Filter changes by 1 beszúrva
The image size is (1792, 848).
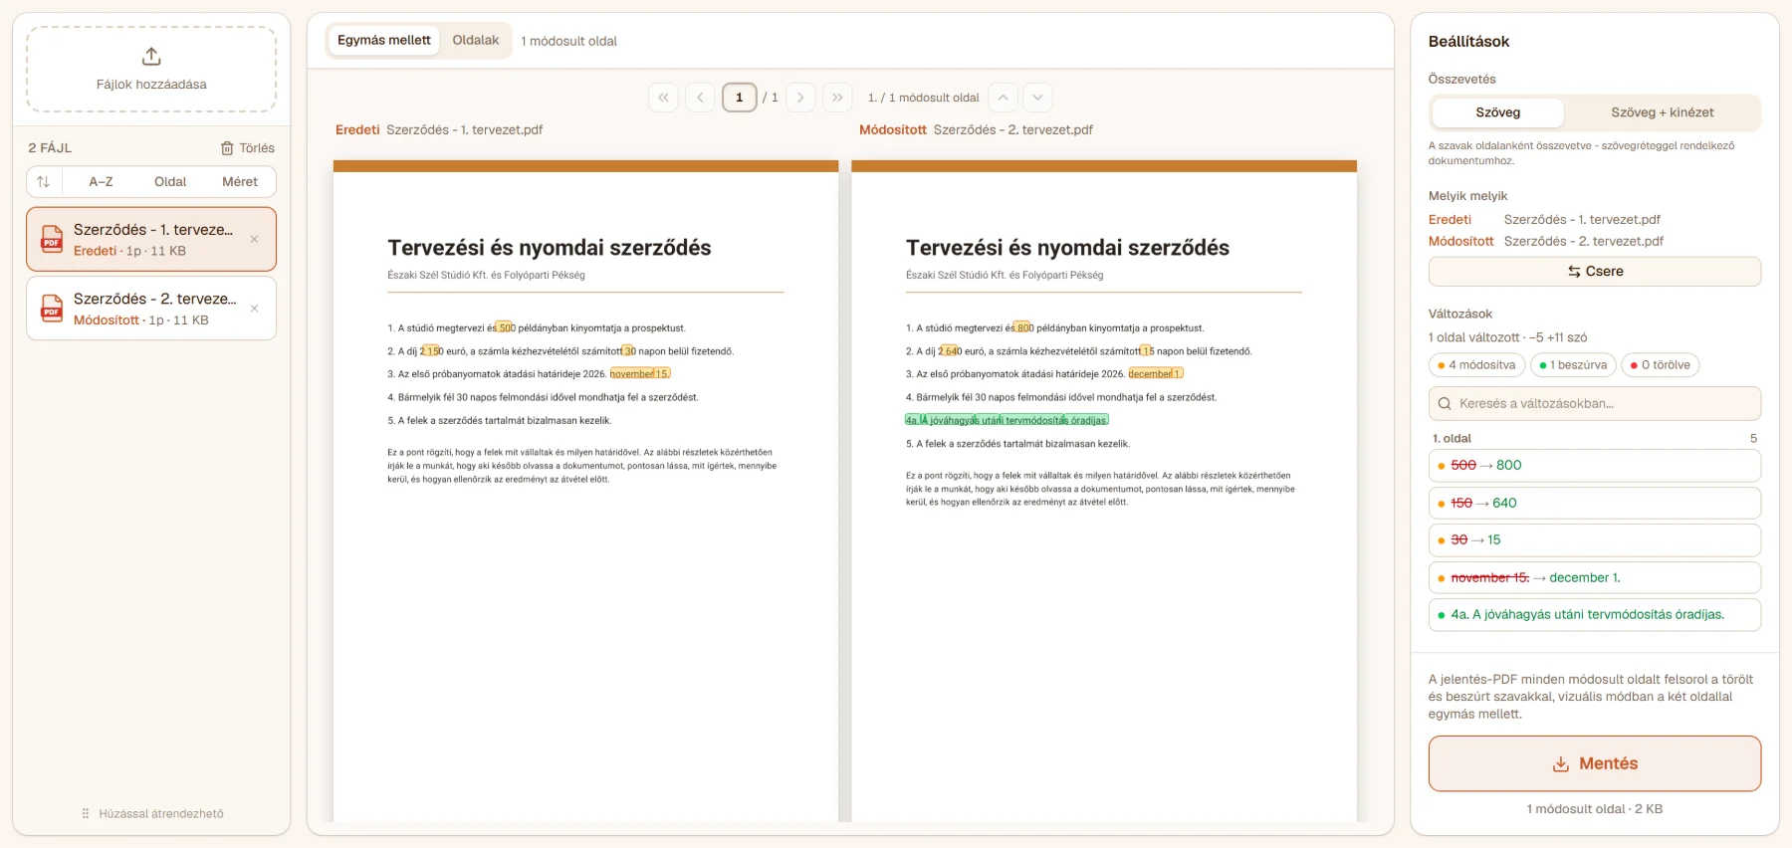coord(1573,365)
